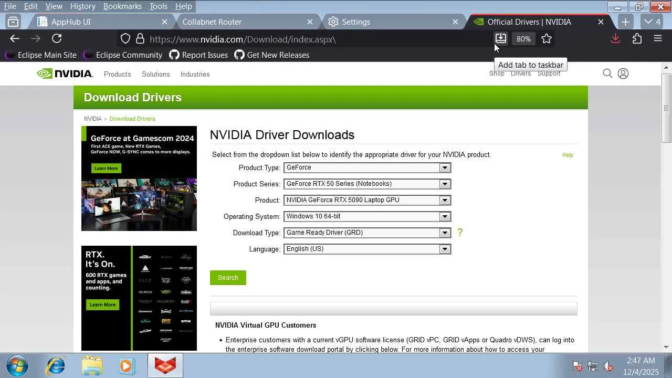
Task: Close the Settings tab
Action: click(x=455, y=22)
